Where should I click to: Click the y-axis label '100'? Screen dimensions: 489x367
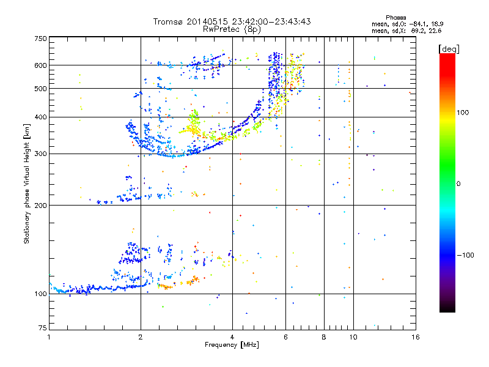40,294
